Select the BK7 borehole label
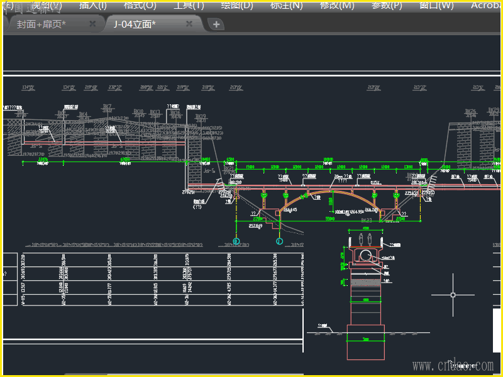Viewport: 503px width, 377px height. [107, 106]
